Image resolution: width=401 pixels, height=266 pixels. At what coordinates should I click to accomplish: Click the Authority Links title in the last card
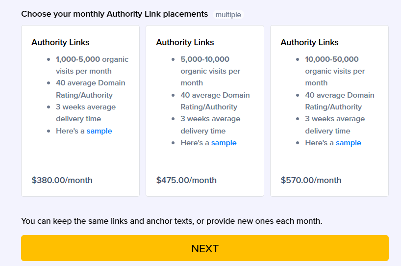[309, 42]
